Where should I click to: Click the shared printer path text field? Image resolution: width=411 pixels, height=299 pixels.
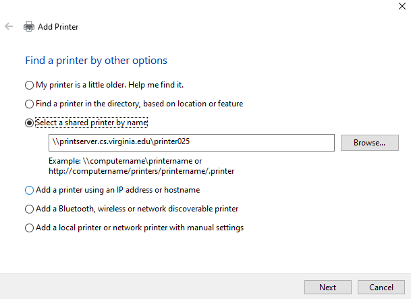(192, 143)
